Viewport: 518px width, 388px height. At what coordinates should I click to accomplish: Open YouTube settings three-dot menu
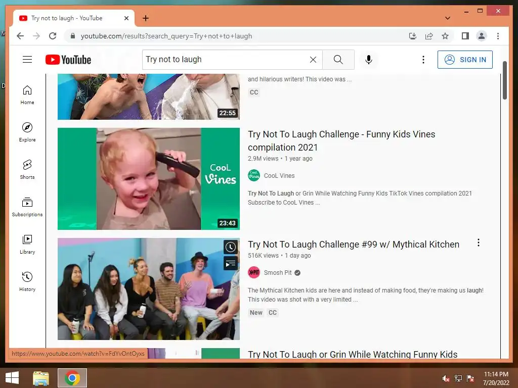pyautogui.click(x=423, y=60)
